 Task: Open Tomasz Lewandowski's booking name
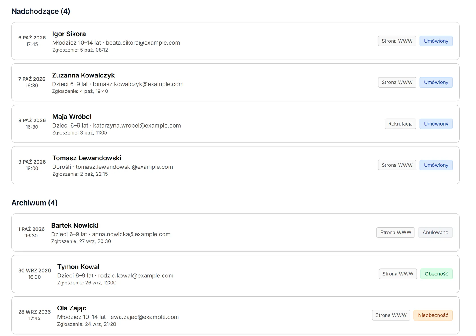[87, 158]
